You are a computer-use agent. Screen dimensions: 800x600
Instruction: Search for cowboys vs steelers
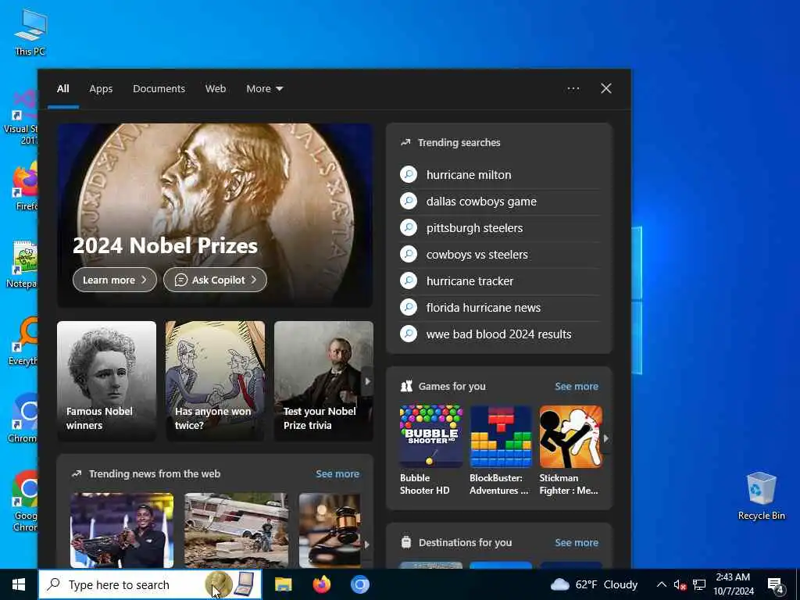coord(499,255)
